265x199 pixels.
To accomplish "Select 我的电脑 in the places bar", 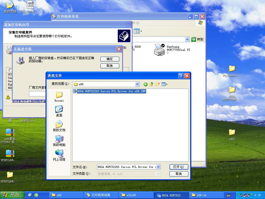I will tap(59, 141).
